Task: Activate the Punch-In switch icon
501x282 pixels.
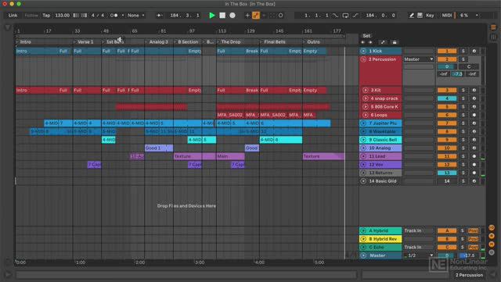Action: [x=335, y=16]
